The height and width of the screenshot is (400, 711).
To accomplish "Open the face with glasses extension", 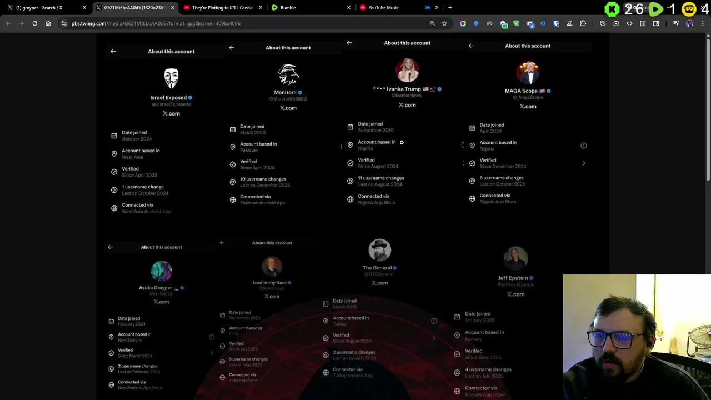I will coord(489,23).
